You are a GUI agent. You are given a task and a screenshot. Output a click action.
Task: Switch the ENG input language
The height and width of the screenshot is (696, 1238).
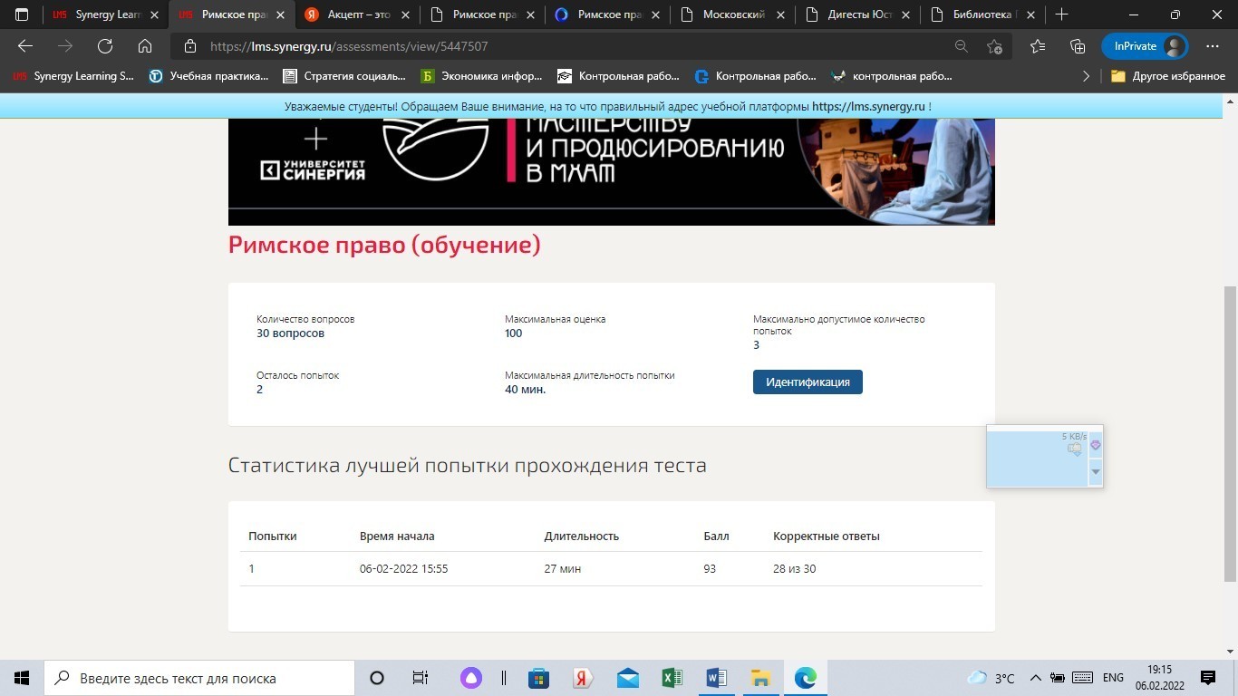click(1113, 678)
